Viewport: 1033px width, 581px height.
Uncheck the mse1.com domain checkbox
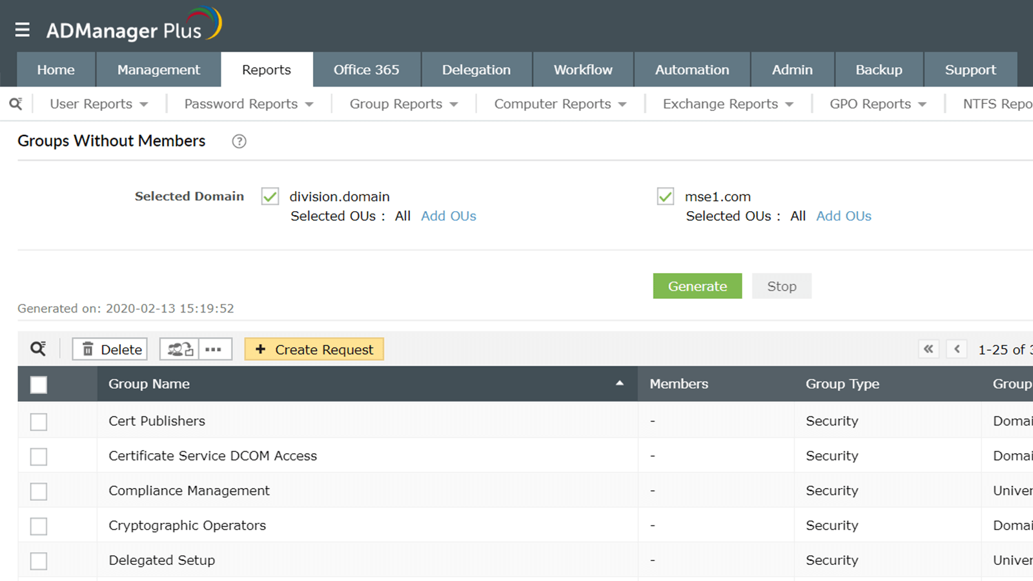tap(665, 196)
